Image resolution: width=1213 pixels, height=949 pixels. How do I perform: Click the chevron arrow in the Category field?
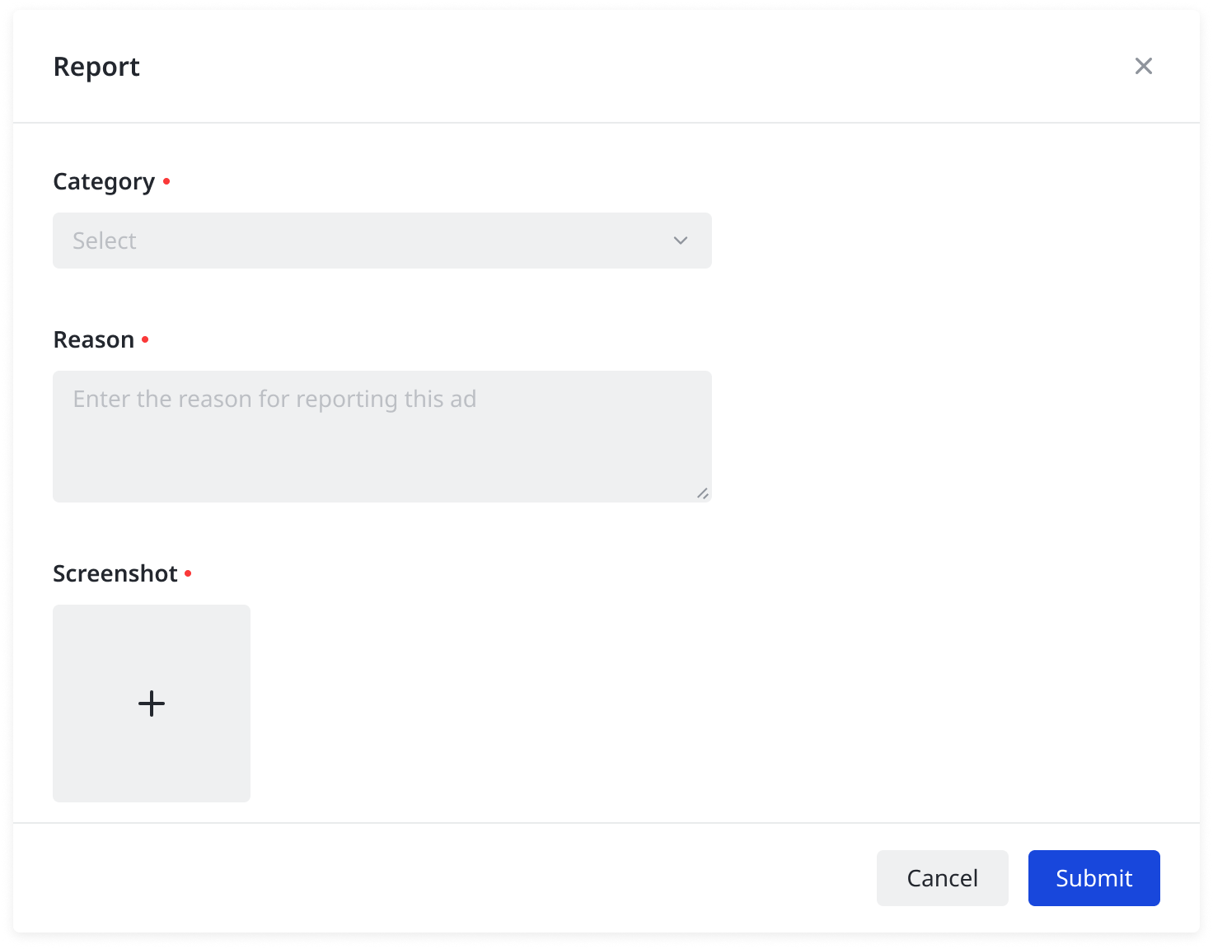point(681,241)
